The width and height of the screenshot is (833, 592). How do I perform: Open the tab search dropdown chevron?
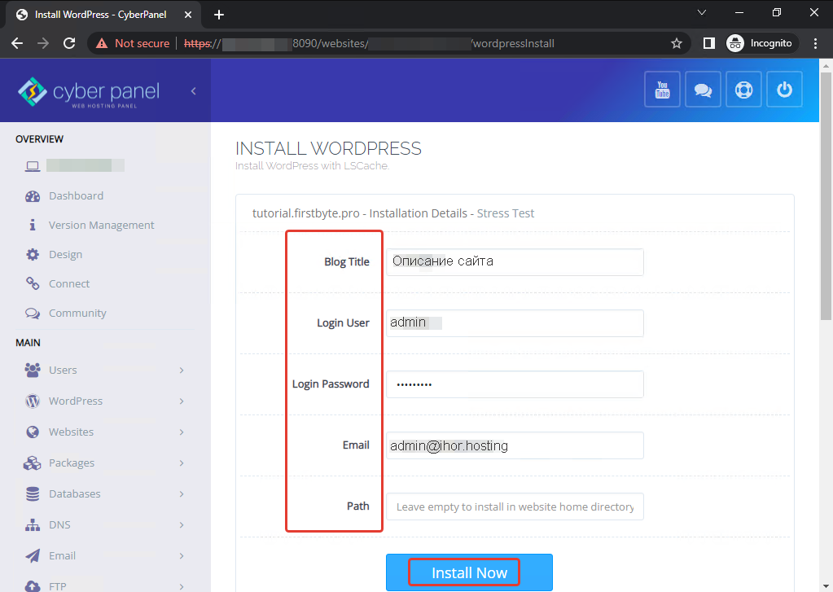click(702, 12)
